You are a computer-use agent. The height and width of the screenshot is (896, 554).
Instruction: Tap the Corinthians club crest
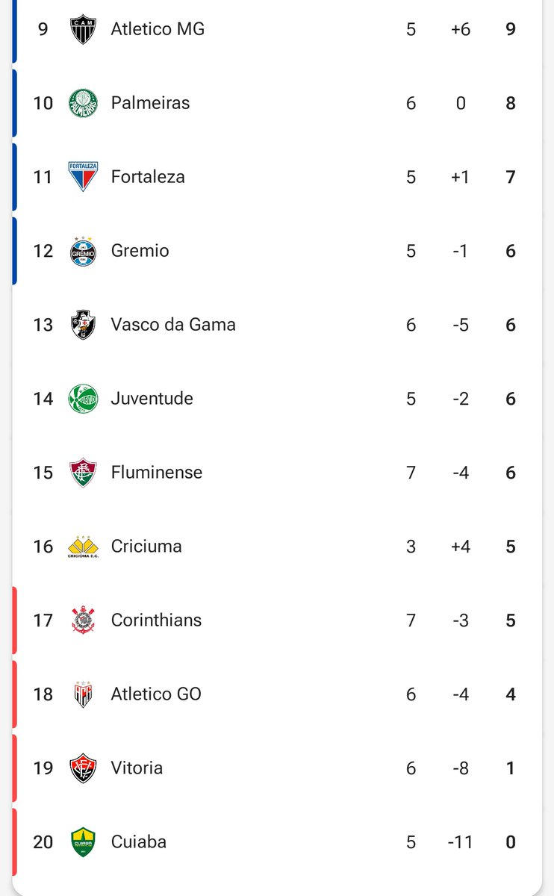point(83,620)
